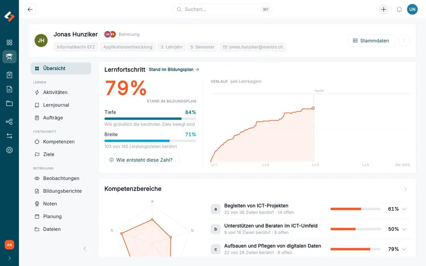Click the name Jonas Hunziker
426x266 pixels.
(76, 34)
